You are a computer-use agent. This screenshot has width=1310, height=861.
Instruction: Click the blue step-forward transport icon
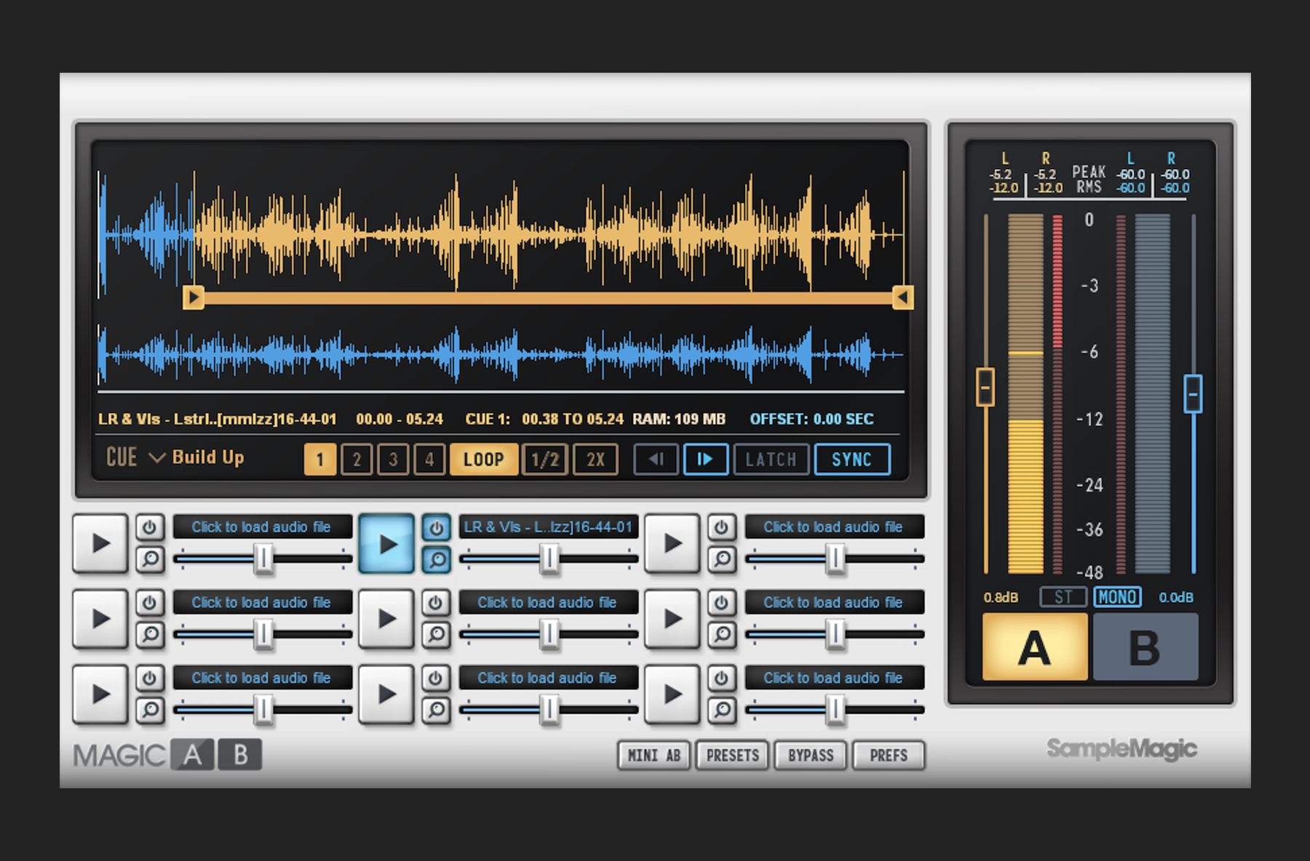(705, 460)
